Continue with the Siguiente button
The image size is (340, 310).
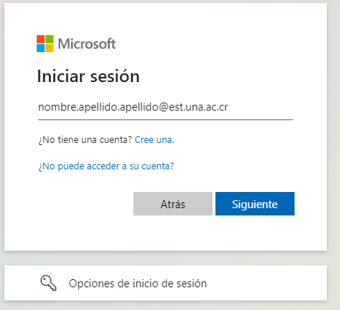coord(255,204)
